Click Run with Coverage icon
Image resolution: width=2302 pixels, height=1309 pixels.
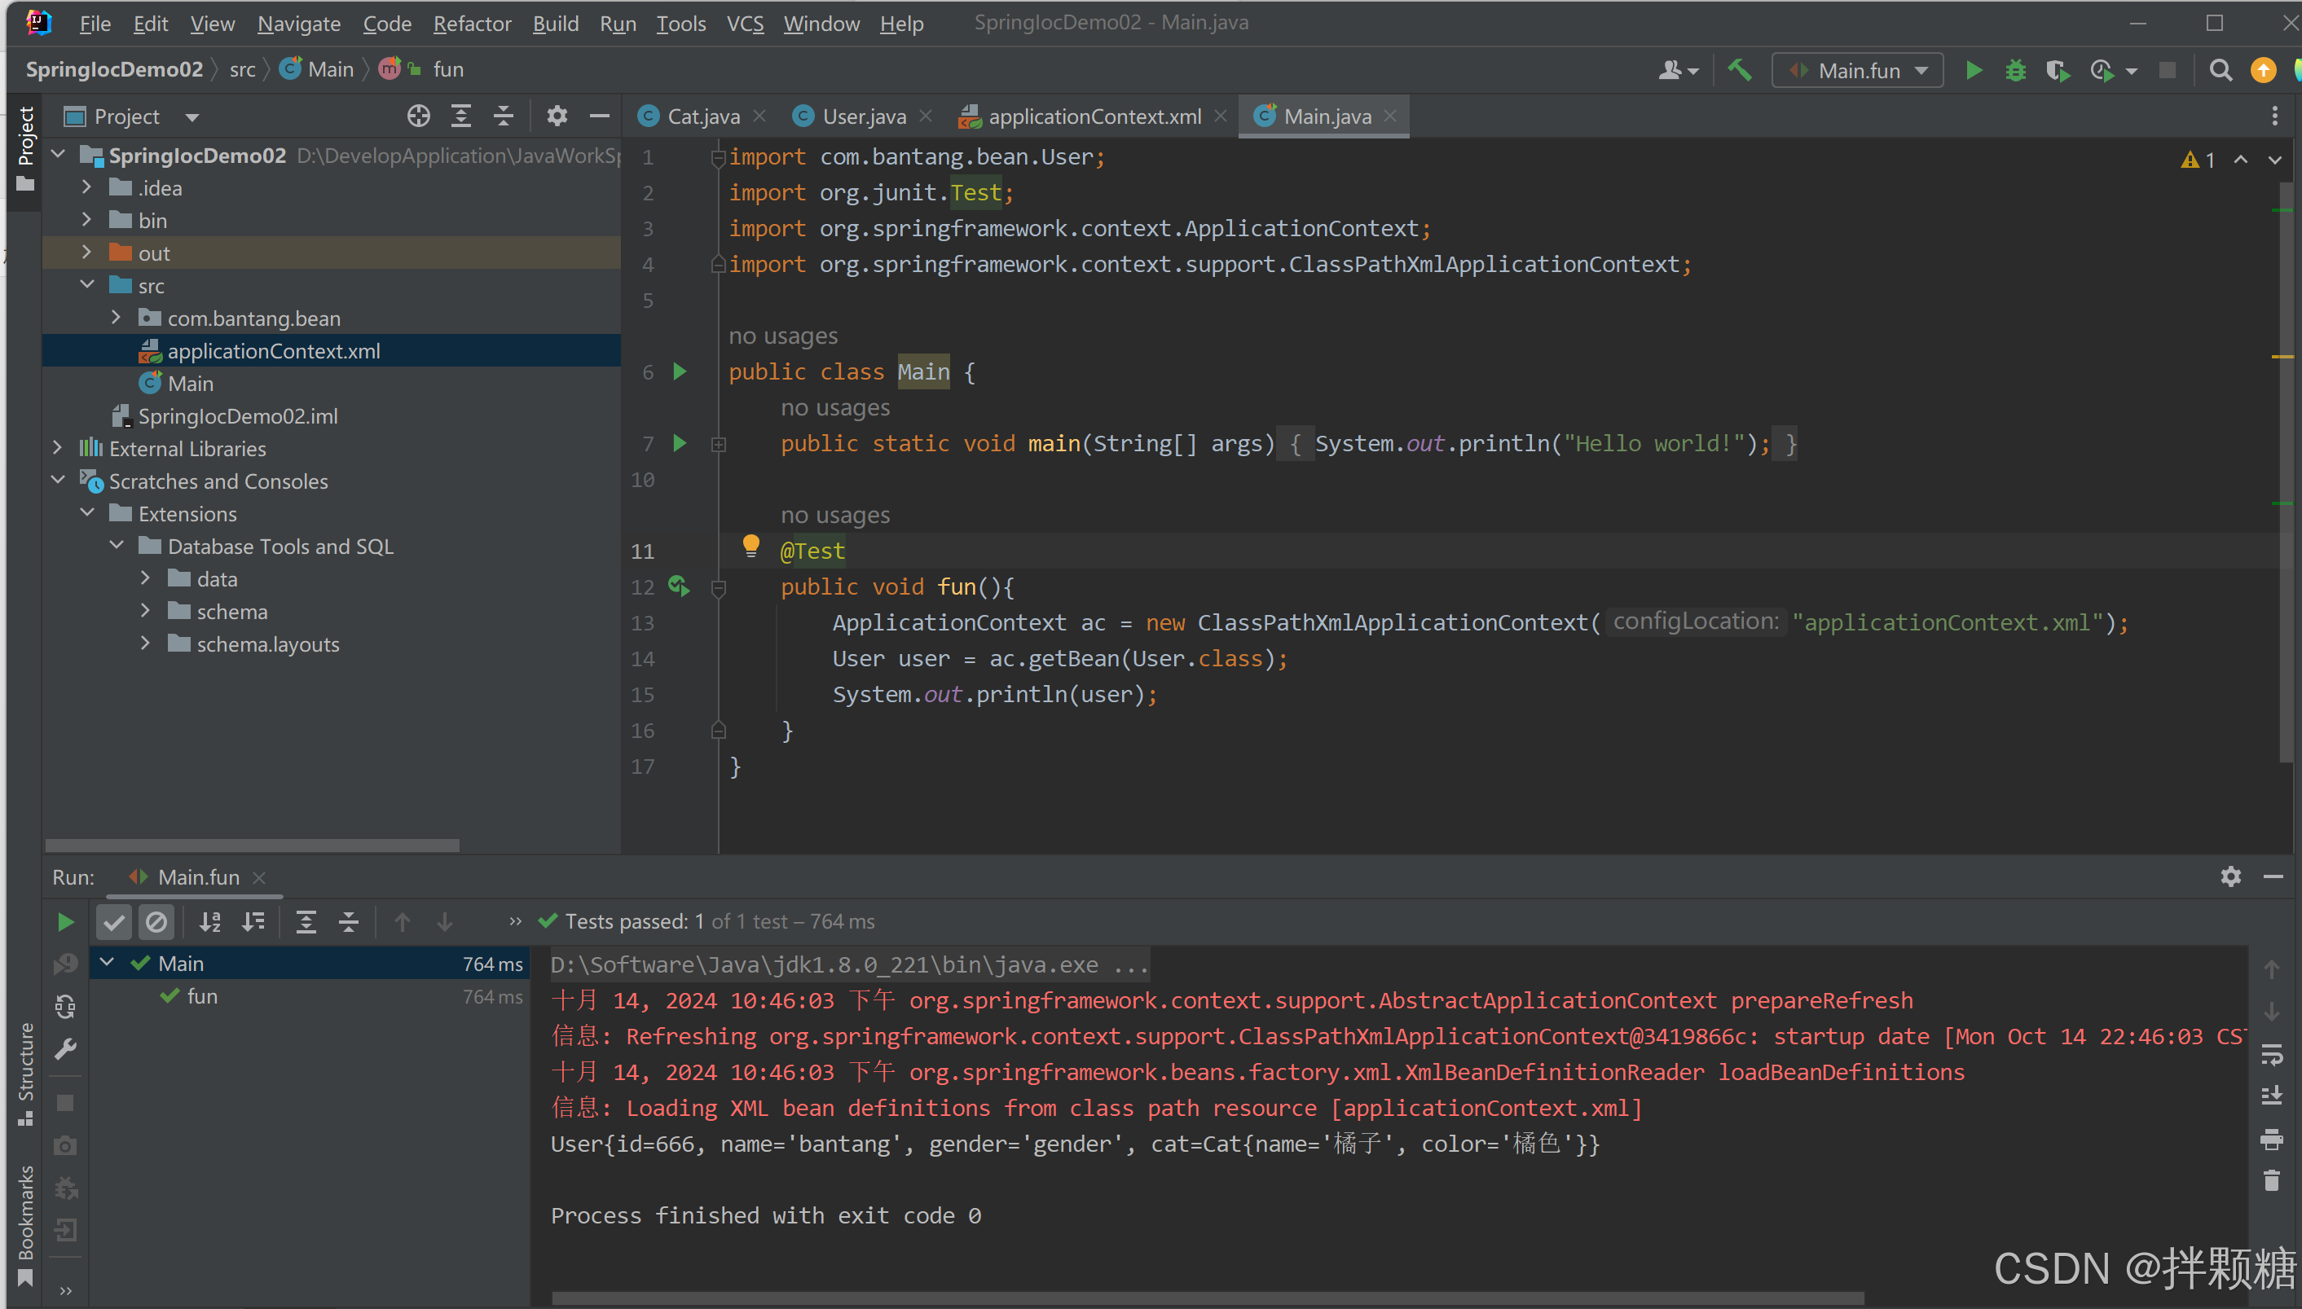2057,70
